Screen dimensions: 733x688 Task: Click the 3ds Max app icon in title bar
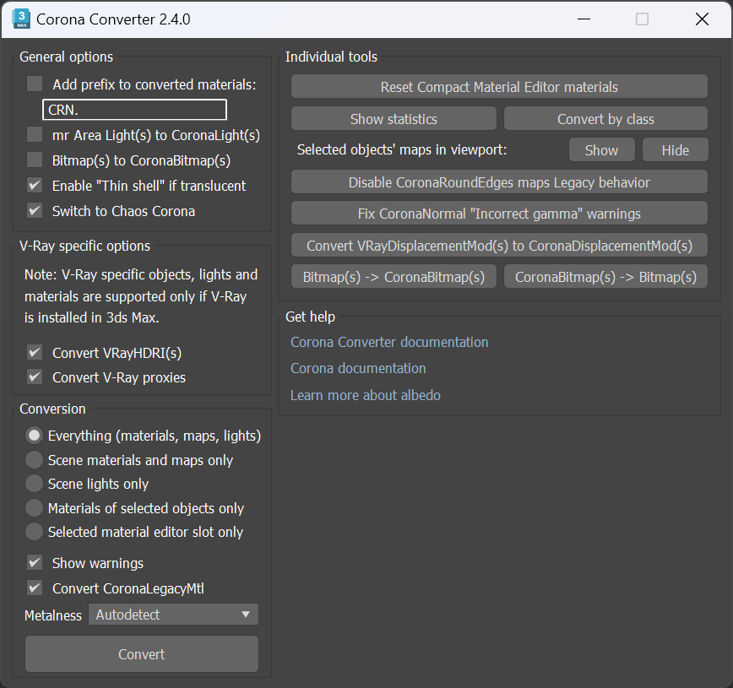(21, 19)
